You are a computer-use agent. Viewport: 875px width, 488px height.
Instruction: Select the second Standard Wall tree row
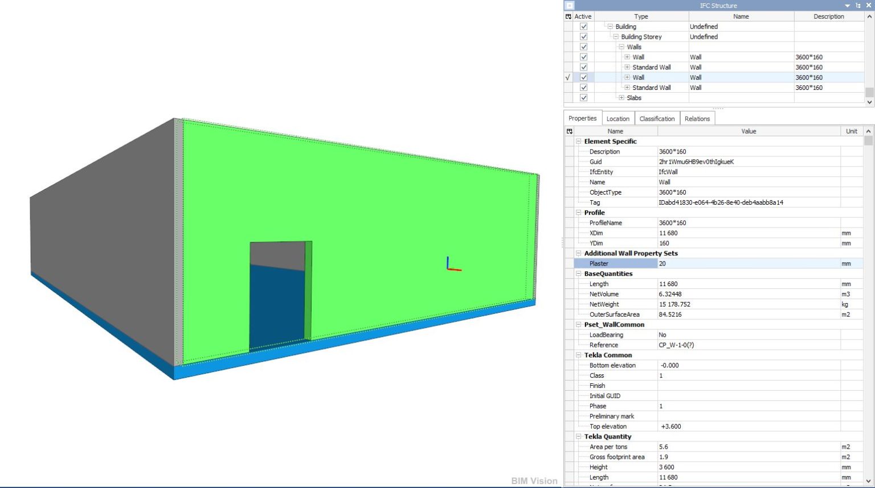651,87
